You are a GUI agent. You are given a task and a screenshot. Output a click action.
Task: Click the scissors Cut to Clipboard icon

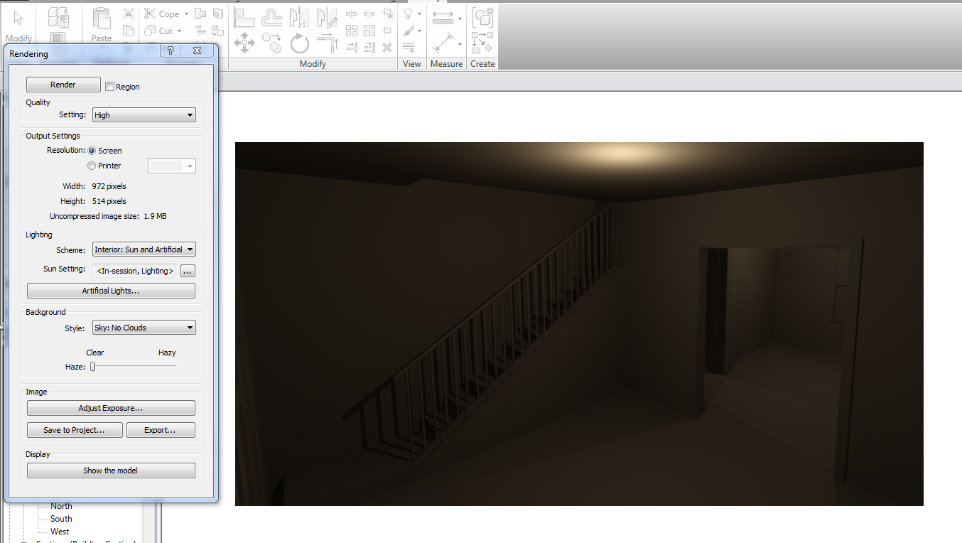coord(128,14)
